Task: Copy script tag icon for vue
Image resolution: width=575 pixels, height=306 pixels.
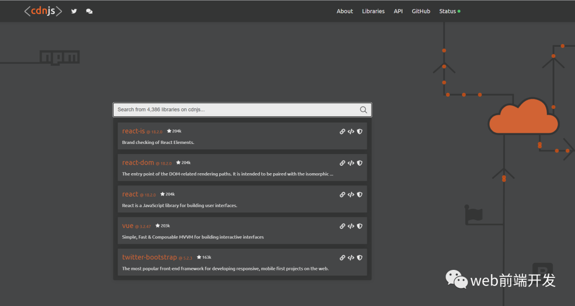Action: click(351, 226)
